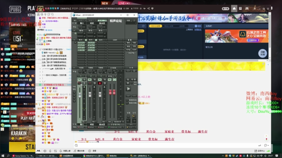Click the speaker volume icon in bottom toolbar
The image size is (282, 158).
click(x=45, y=151)
